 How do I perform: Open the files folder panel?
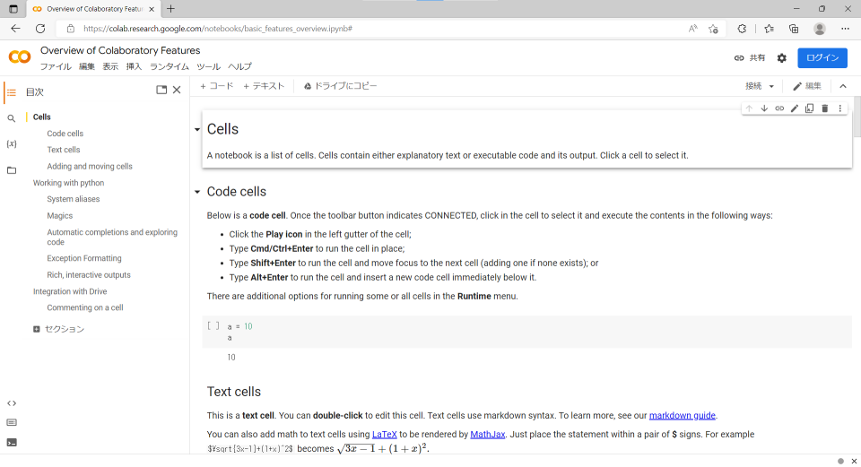pyautogui.click(x=12, y=170)
